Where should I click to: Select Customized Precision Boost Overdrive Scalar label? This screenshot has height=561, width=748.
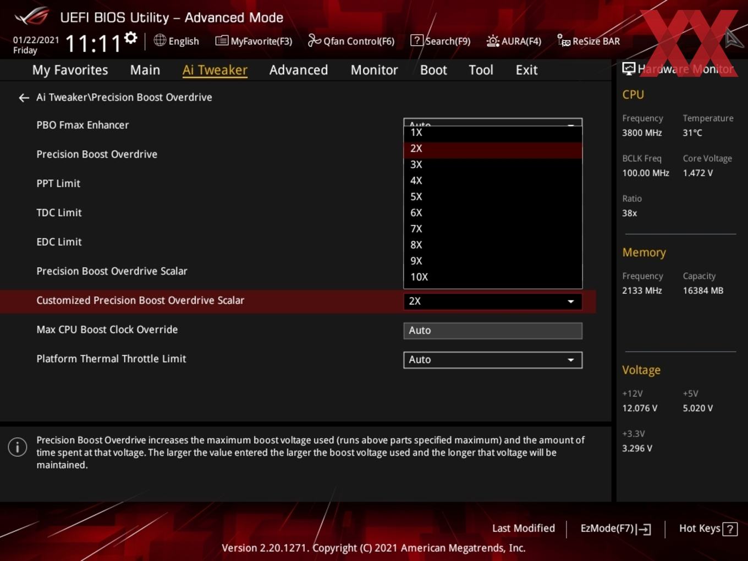140,300
